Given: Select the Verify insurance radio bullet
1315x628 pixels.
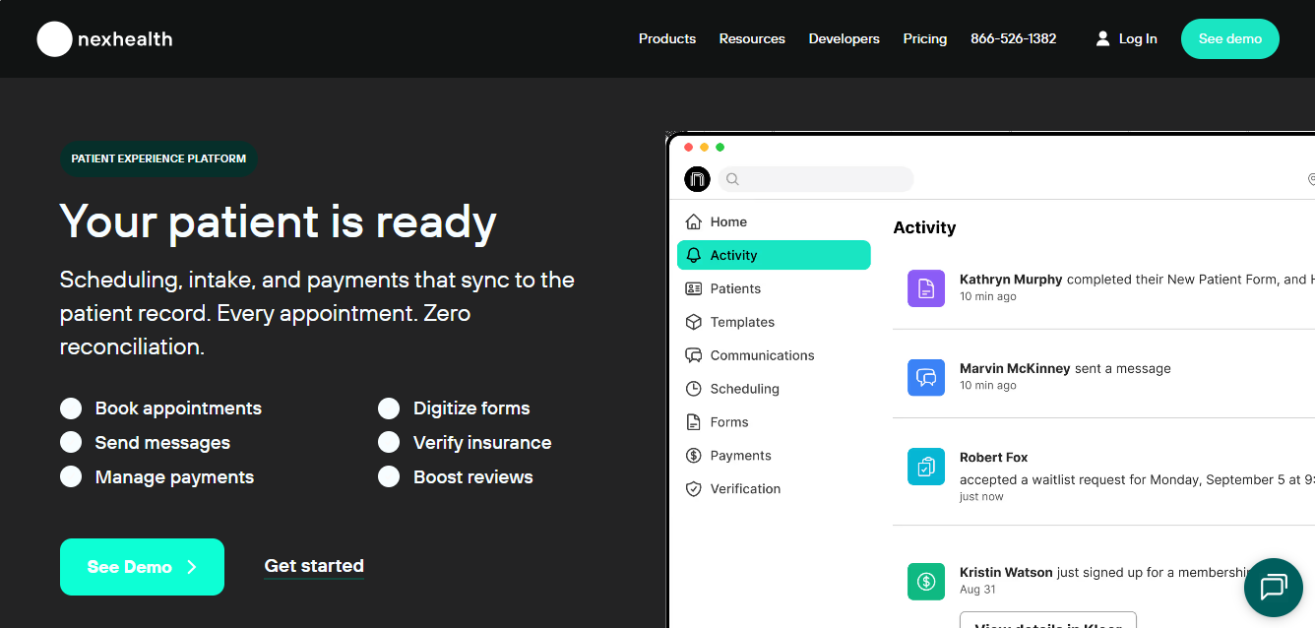Looking at the screenshot, I should pyautogui.click(x=389, y=443).
